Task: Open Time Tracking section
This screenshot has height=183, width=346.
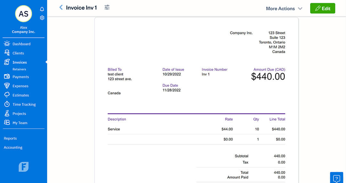Action: coord(24,105)
